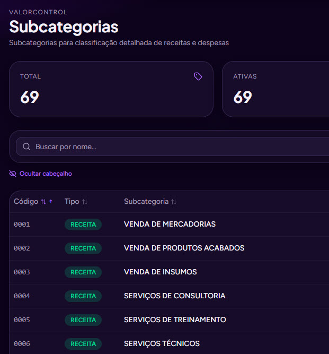Hide the header via the Ocultar cabeçalho link
Screen dimensions: 329x354
[x=41, y=174]
